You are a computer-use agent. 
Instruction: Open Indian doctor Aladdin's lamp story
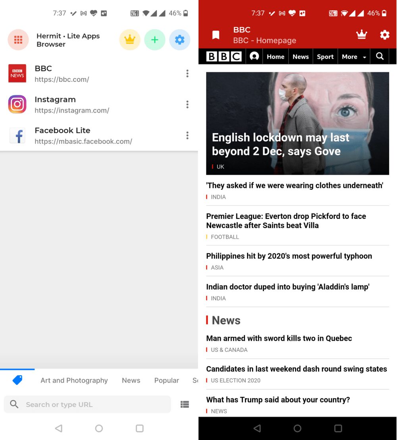287,287
